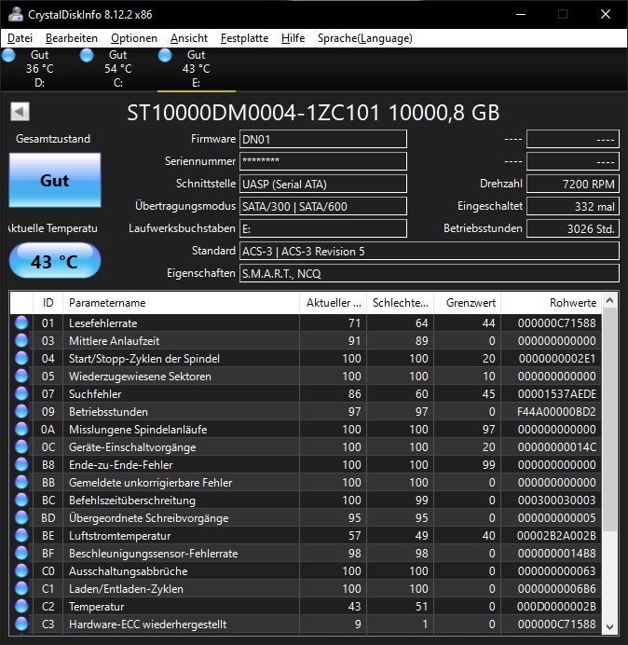
Task: Click Grenzwert 99 in Ende-zu-Ende-Fehler row
Action: [x=488, y=464]
